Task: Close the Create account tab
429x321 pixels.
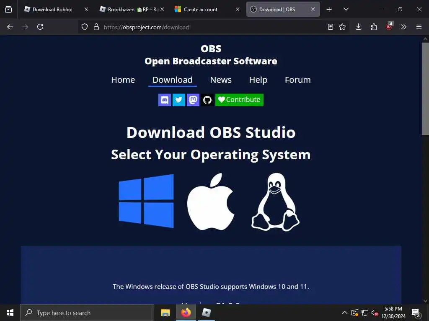Action: tap(238, 10)
